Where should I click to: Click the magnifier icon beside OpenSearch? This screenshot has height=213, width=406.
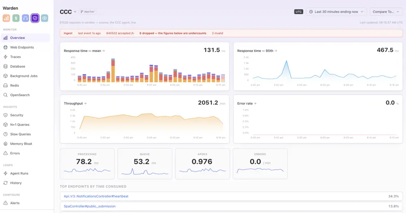(5, 95)
